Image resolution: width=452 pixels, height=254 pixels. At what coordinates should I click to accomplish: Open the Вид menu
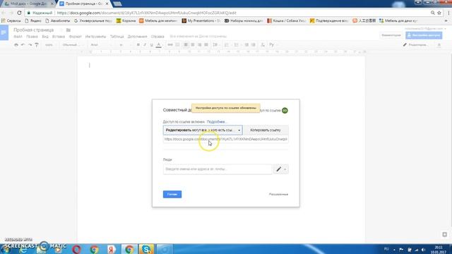[x=45, y=37]
